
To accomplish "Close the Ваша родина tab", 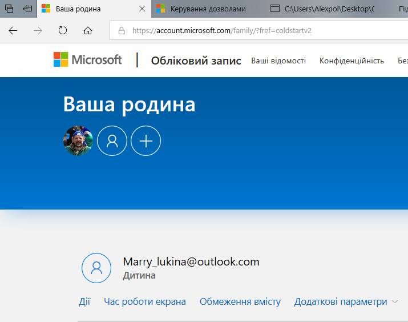I will click(x=142, y=9).
